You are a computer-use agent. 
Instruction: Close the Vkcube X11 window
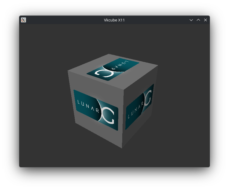point(206,20)
